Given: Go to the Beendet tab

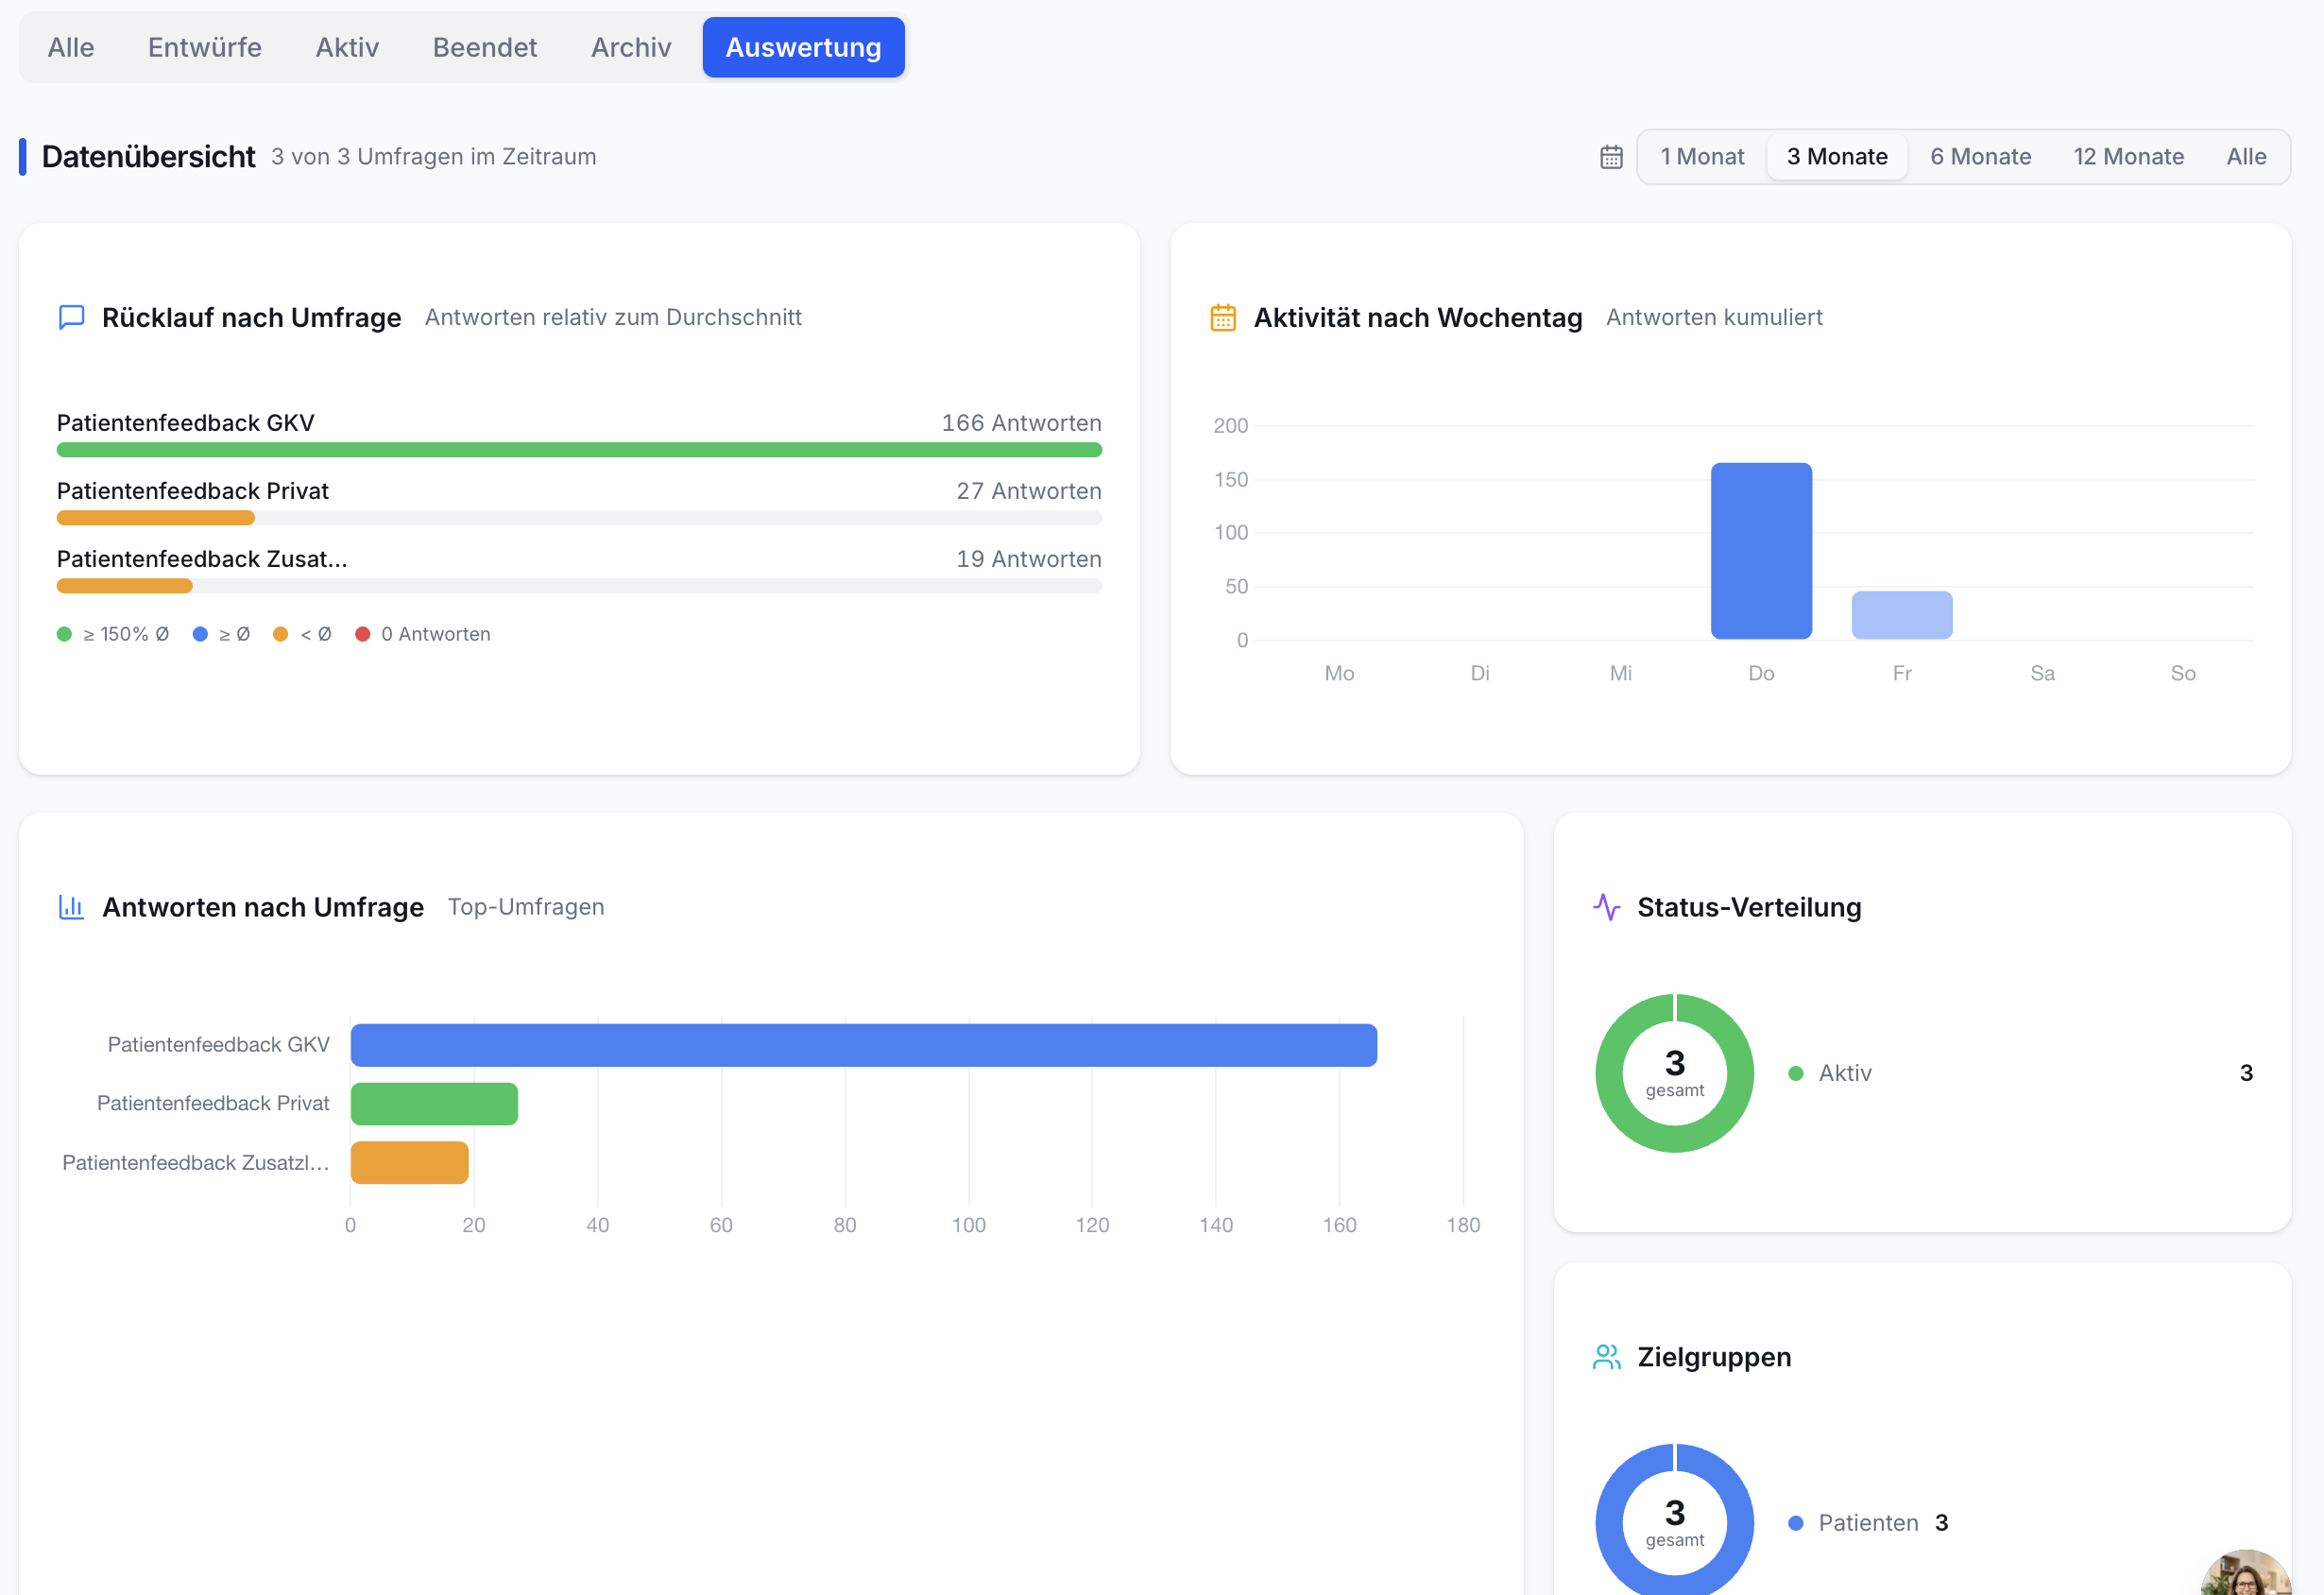Looking at the screenshot, I should click(x=485, y=47).
